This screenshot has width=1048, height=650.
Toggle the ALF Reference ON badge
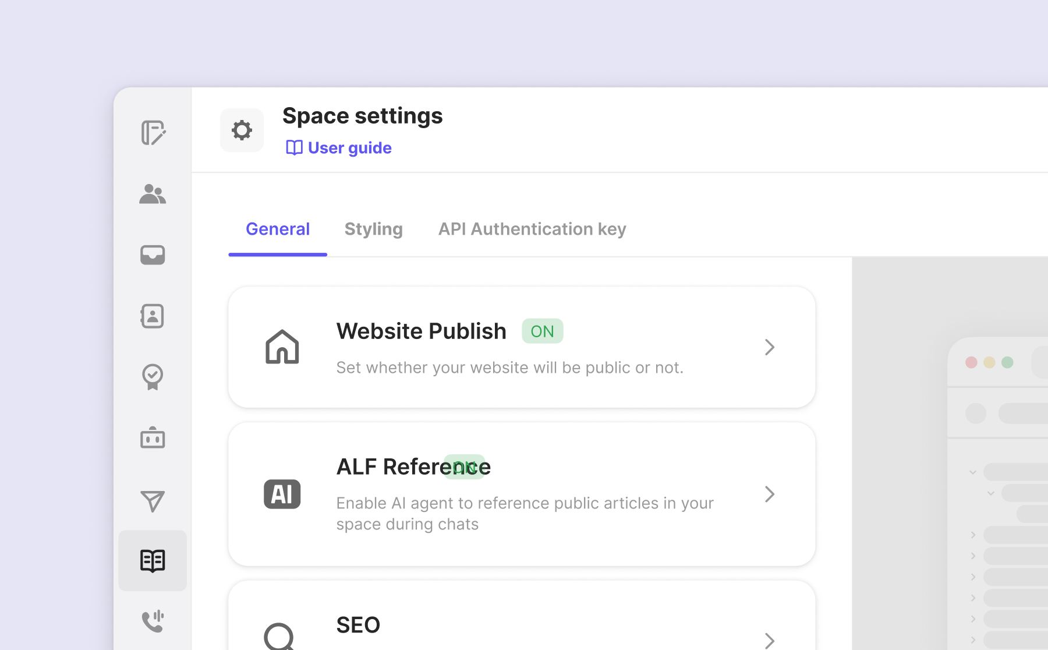pos(464,467)
